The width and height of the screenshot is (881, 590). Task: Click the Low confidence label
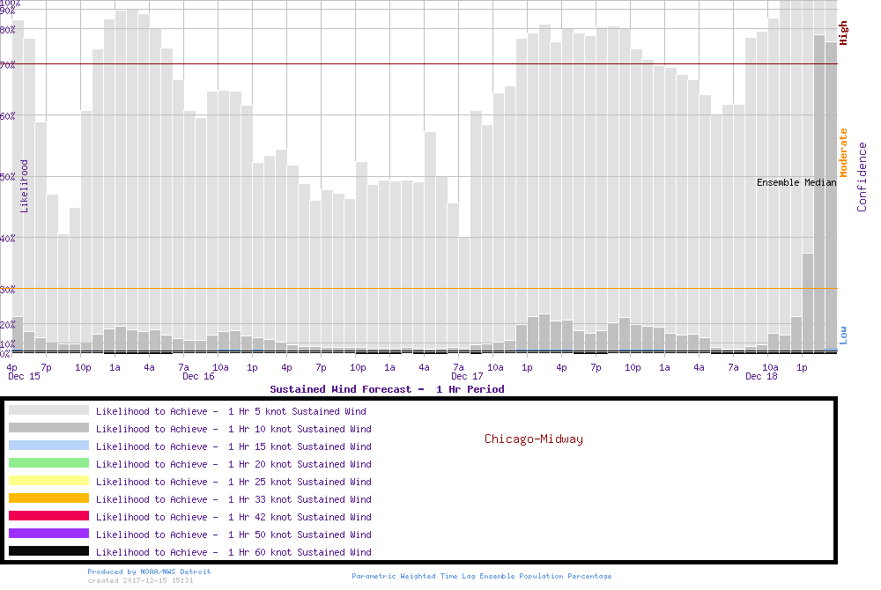tap(843, 335)
